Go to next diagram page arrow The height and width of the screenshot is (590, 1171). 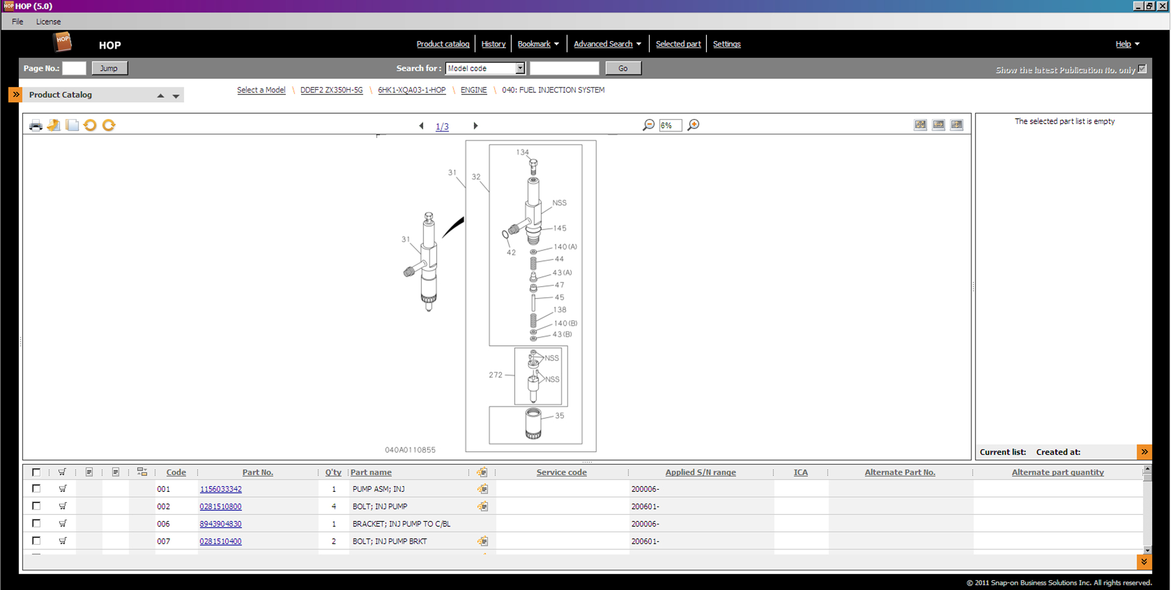point(476,126)
